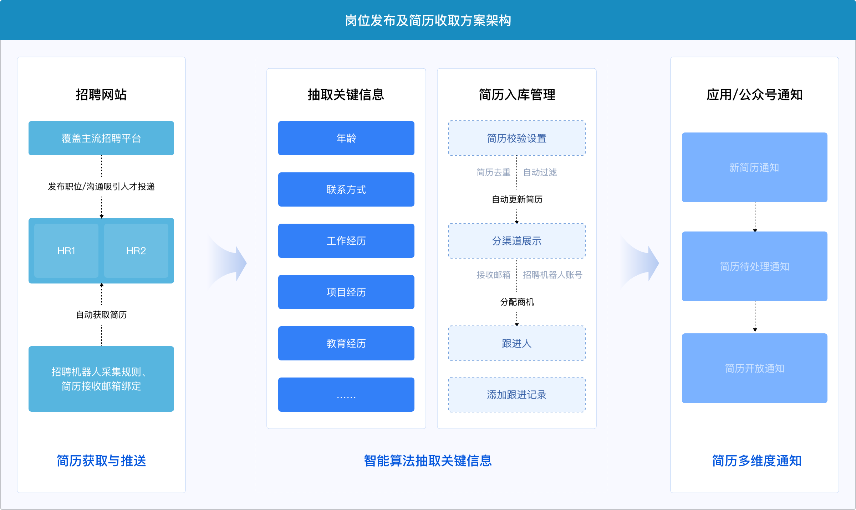This screenshot has height=510, width=856.
Task: Click the 简历获取与推送 footer label
Action: pos(101,460)
